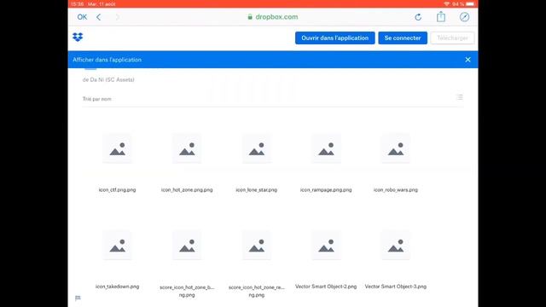This screenshot has width=546, height=307.
Task: Click the icon_hot_zone.png.png file name
Action: pyautogui.click(x=187, y=189)
